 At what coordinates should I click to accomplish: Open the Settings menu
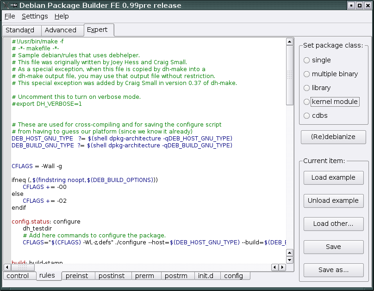(x=35, y=16)
